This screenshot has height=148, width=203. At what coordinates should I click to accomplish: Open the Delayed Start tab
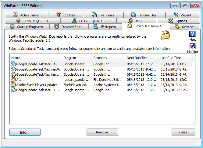69,26
